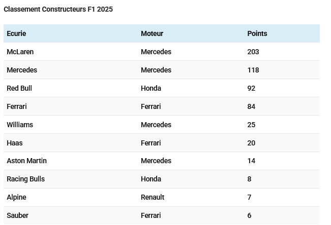Click the Haas team name
The width and height of the screenshot is (331, 225).
15,143
